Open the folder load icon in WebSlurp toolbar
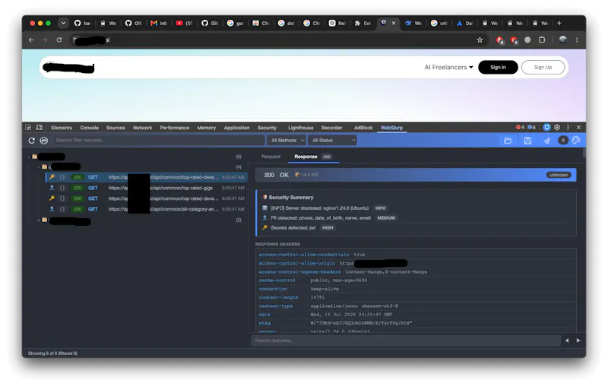The image size is (608, 387). pos(508,141)
